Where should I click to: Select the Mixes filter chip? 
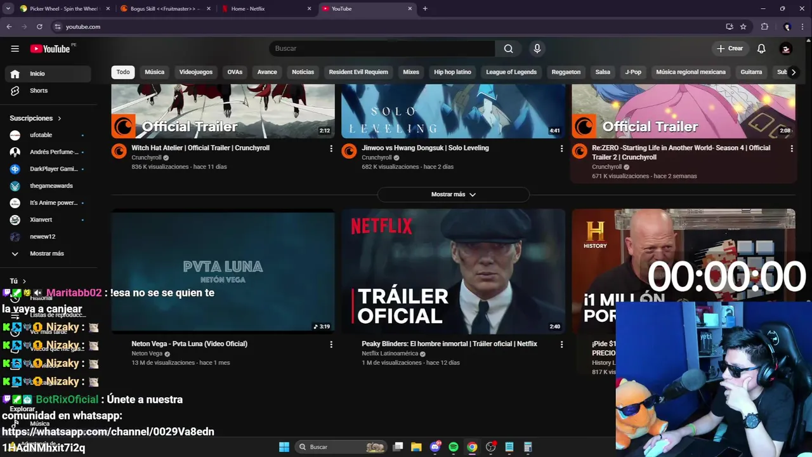click(411, 72)
